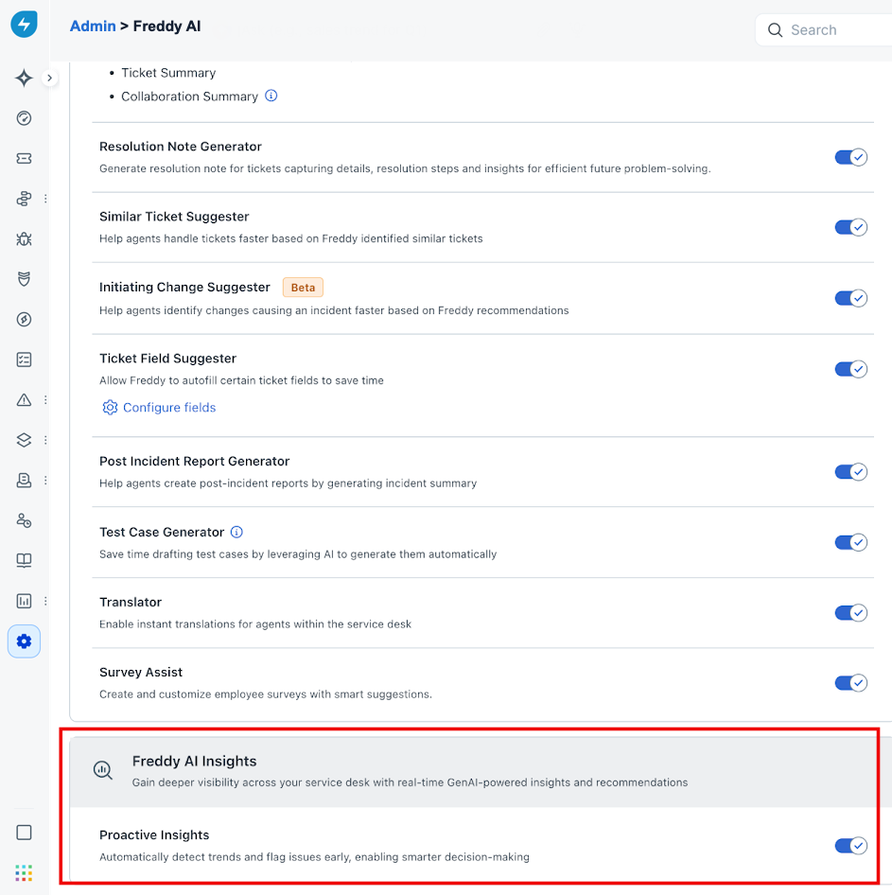Click the "Survey Assist" heading
Screen dimensions: 892x895
click(x=141, y=673)
